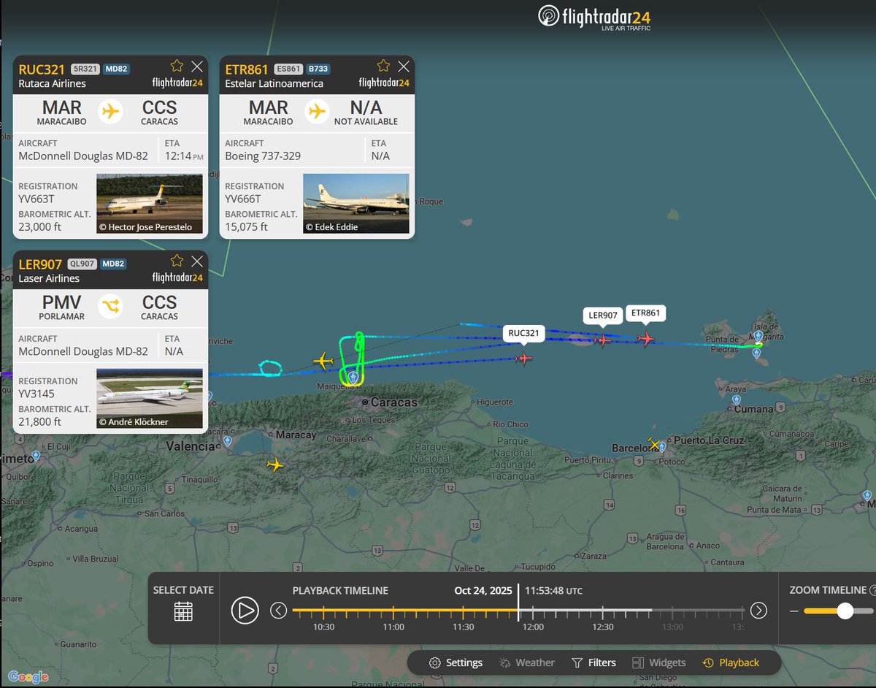The width and height of the screenshot is (876, 688).
Task: Start playback with the play button
Action: point(245,610)
